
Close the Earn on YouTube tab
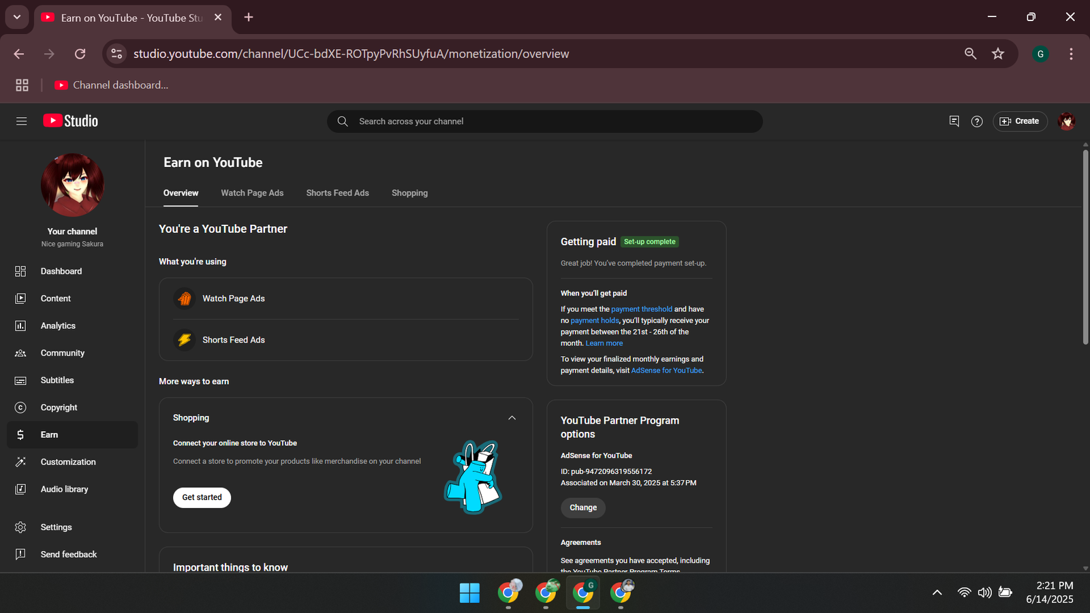(218, 17)
